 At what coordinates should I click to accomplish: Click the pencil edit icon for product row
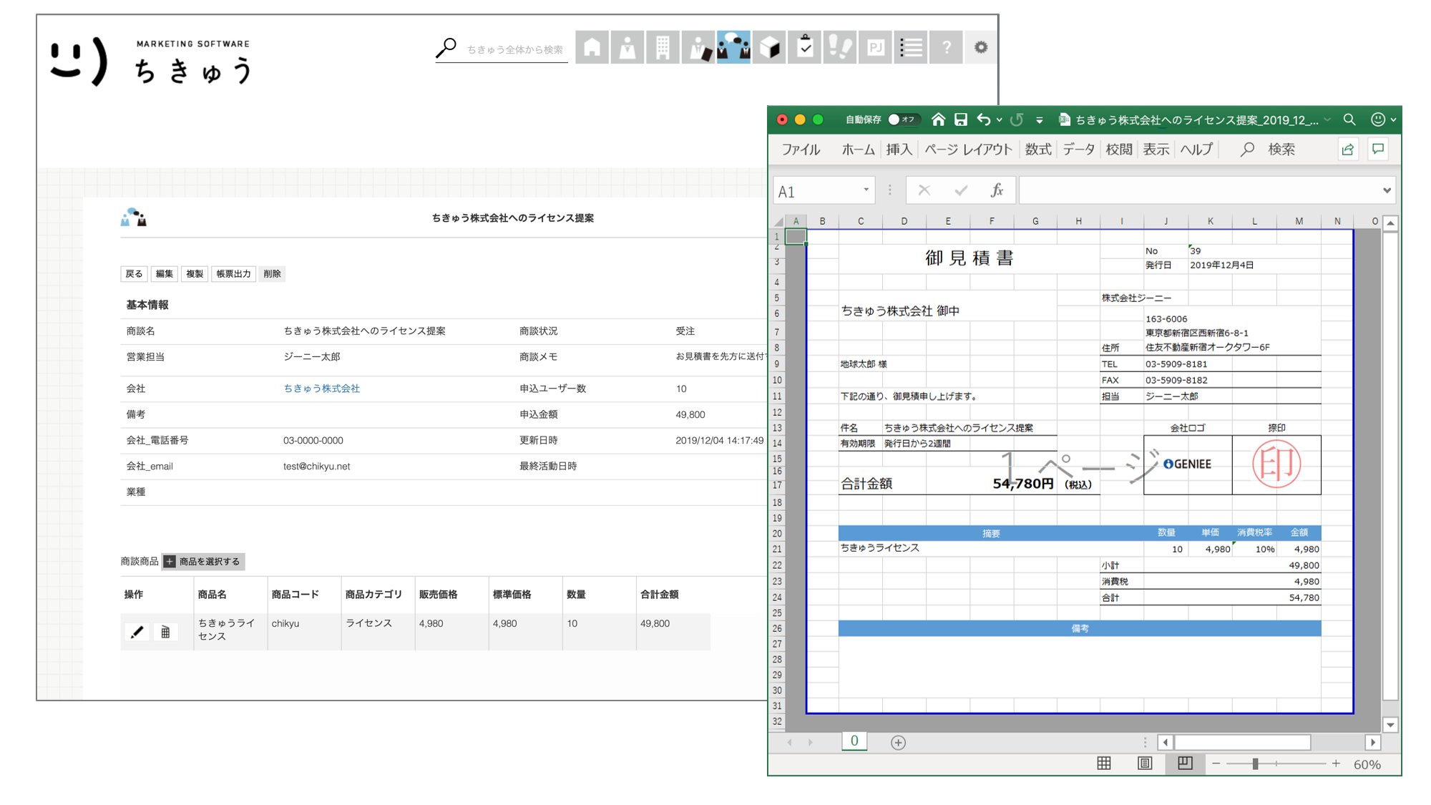tap(137, 632)
